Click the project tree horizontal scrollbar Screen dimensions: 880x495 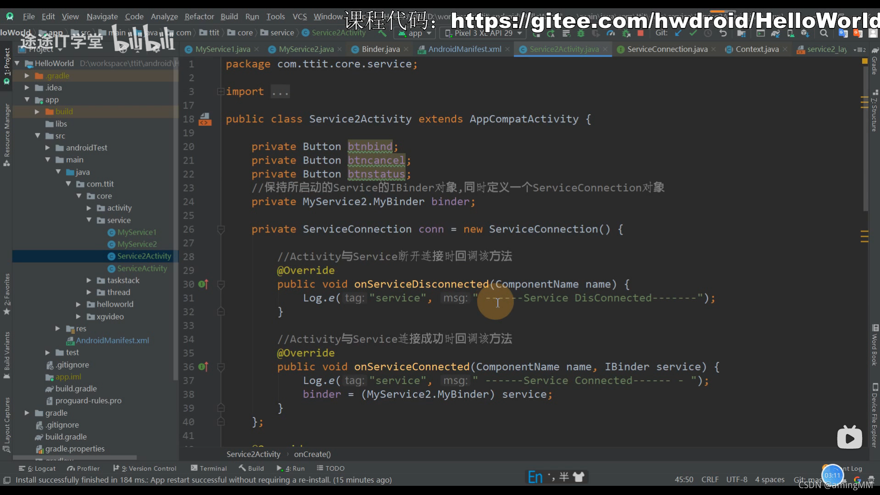(75, 457)
